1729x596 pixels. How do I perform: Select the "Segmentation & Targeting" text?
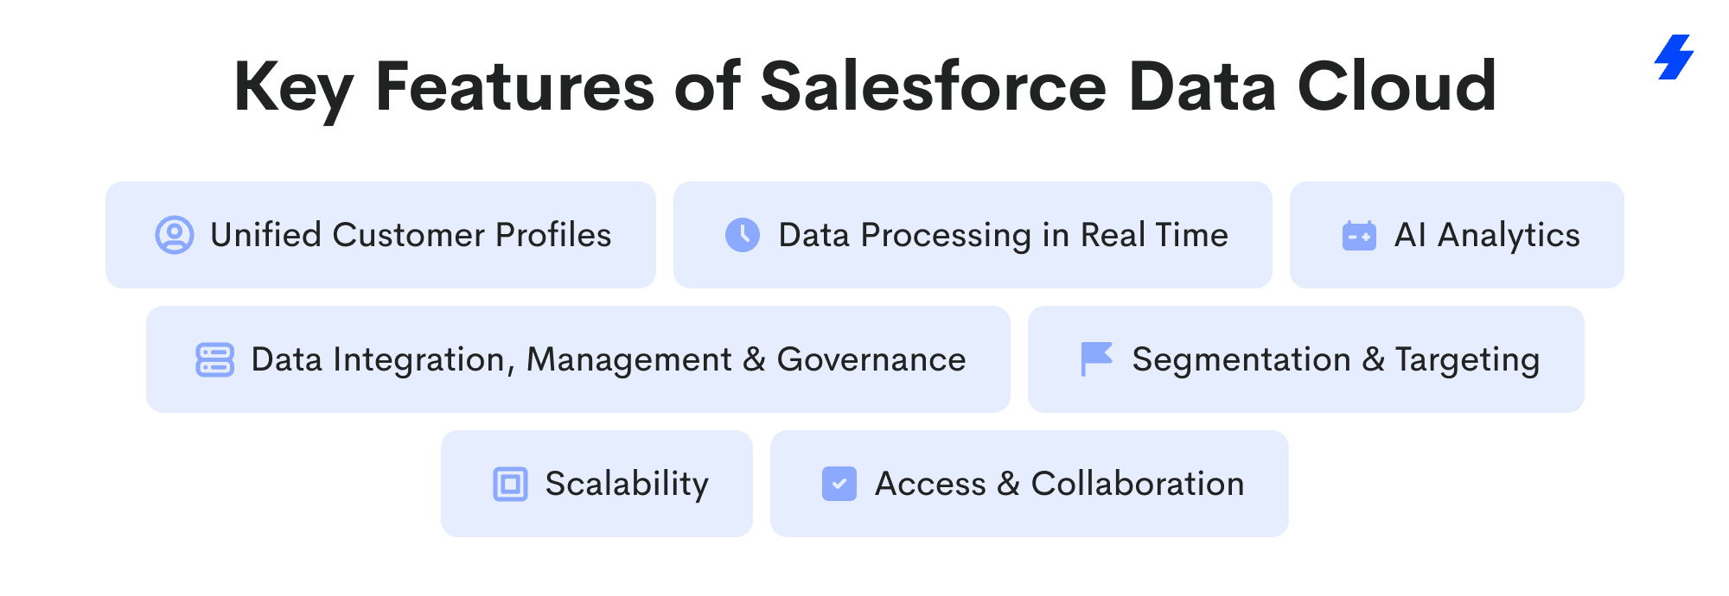(x=1336, y=359)
